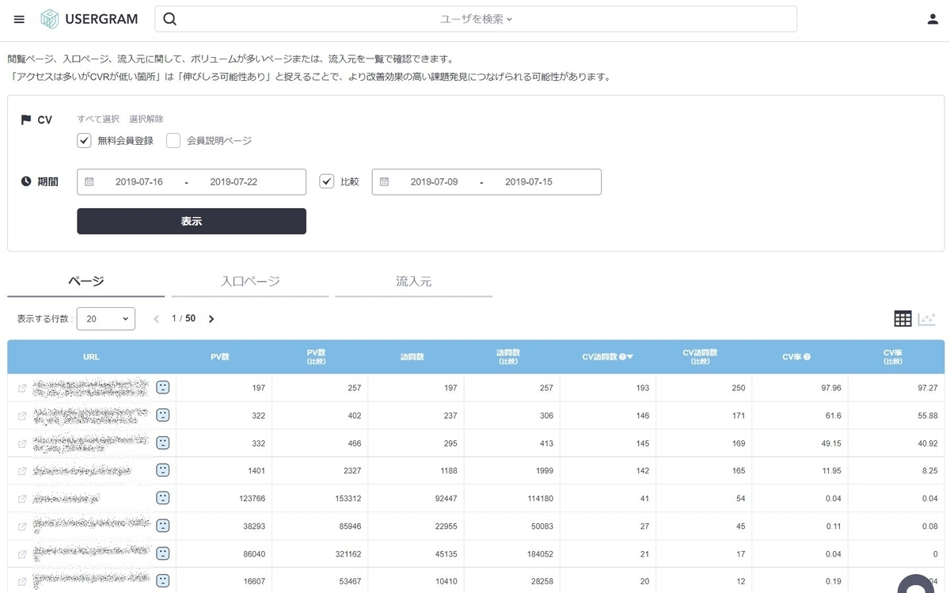Image resolution: width=950 pixels, height=593 pixels.
Task: Click comparison end date 2019-07-15
Action: 529,182
